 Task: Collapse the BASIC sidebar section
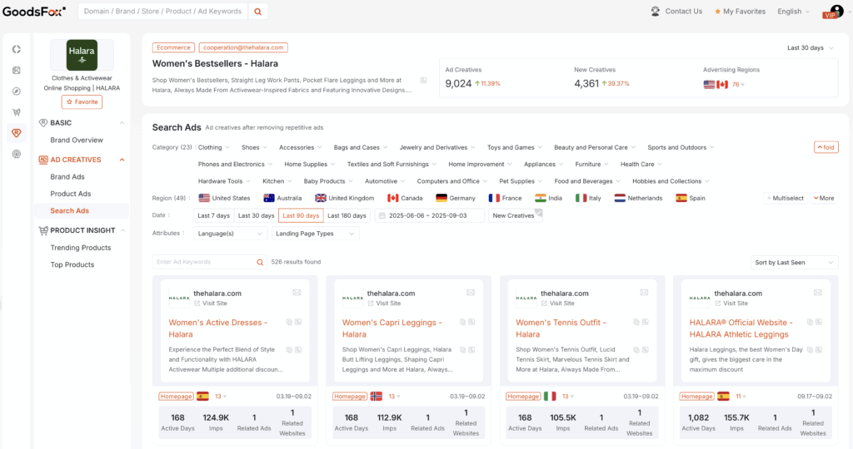coord(122,123)
